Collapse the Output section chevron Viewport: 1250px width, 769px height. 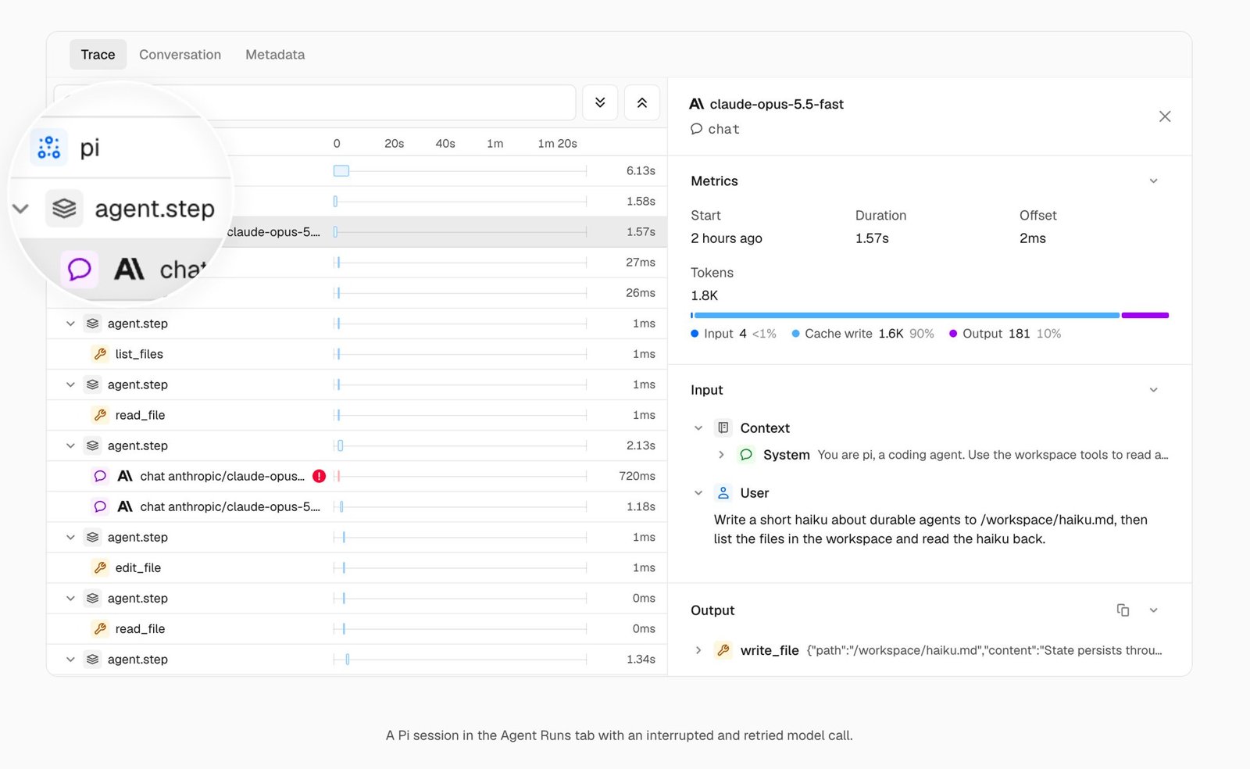(1153, 610)
